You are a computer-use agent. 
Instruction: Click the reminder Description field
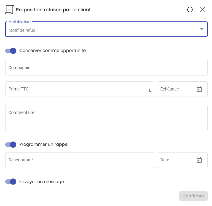[79, 160]
